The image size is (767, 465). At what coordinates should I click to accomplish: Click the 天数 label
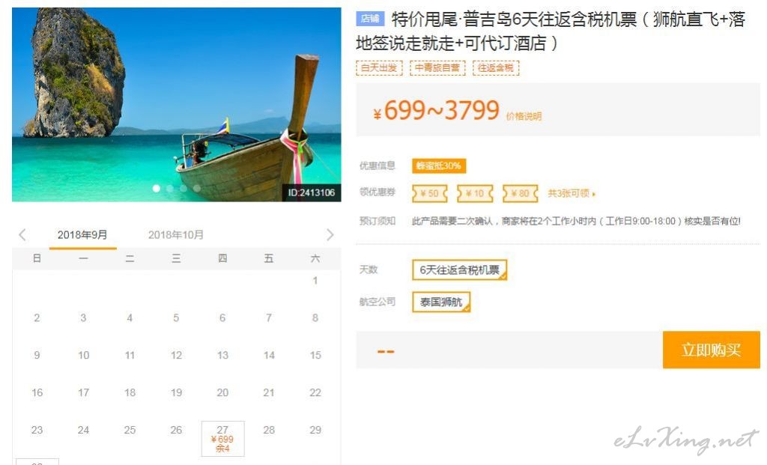pos(369,270)
